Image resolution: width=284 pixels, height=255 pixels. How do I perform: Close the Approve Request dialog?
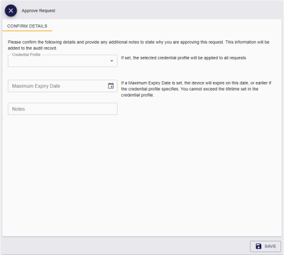[x=11, y=11]
